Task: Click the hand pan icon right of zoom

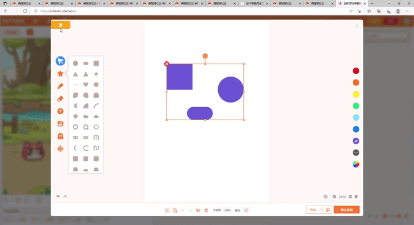Action: [x=356, y=197]
